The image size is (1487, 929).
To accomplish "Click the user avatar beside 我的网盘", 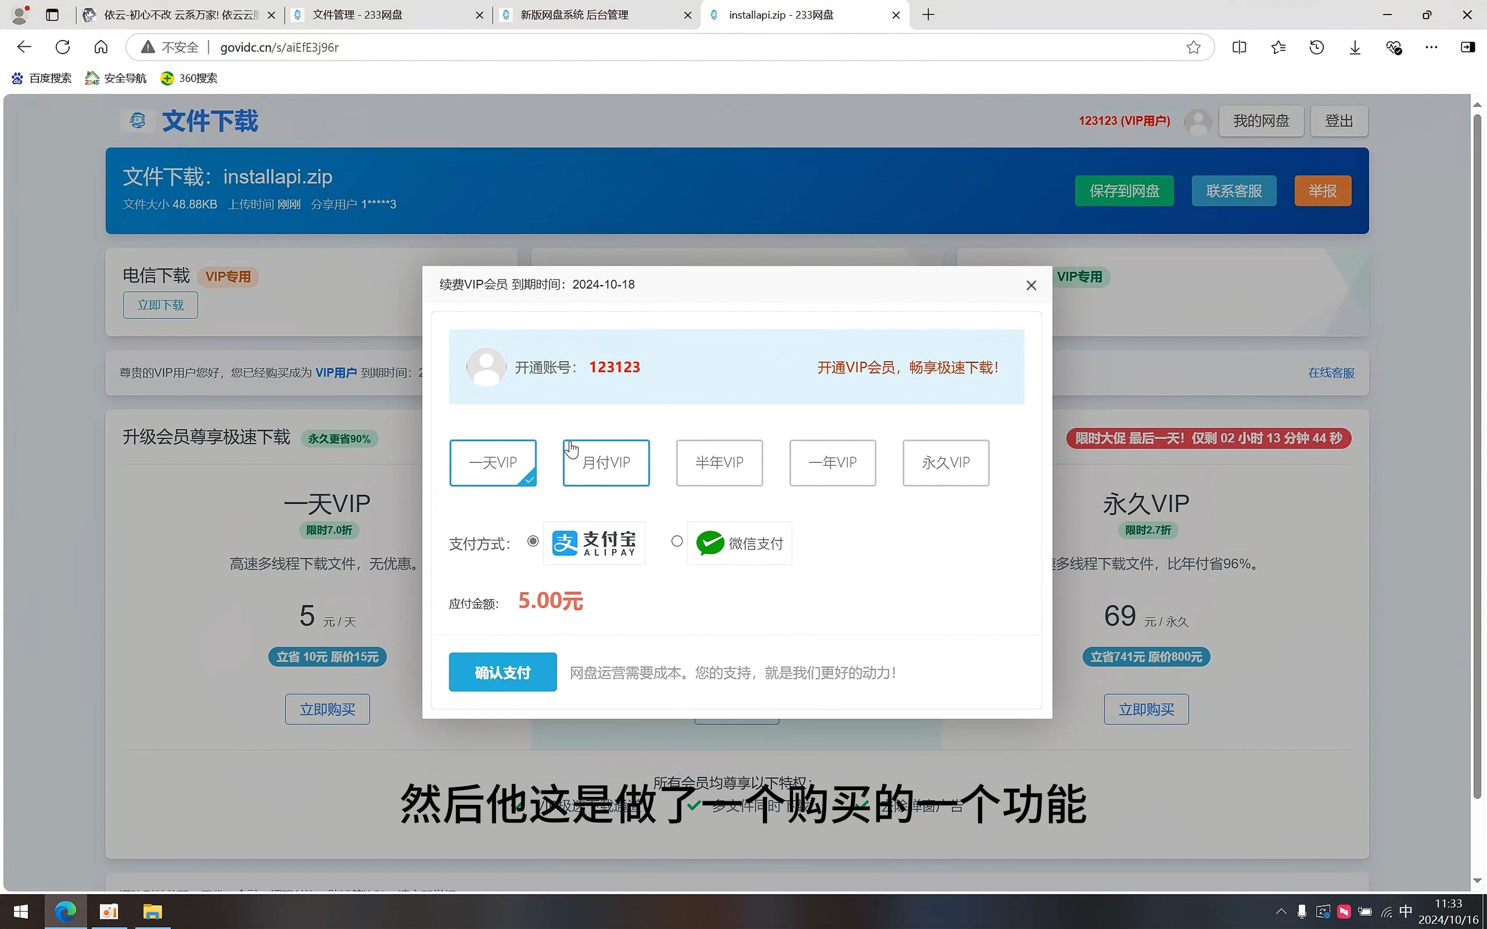I will [x=1197, y=121].
